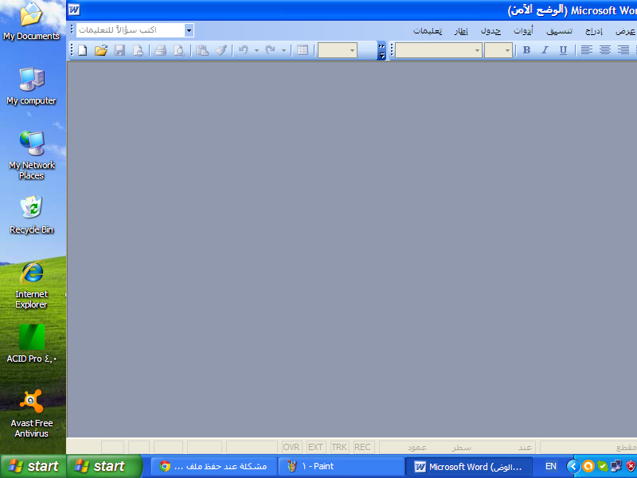Save the document with floppy icon

(119, 50)
